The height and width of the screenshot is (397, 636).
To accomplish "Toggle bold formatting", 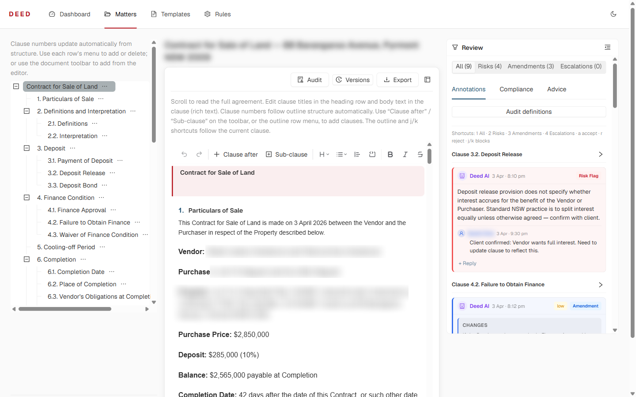I will (x=390, y=154).
